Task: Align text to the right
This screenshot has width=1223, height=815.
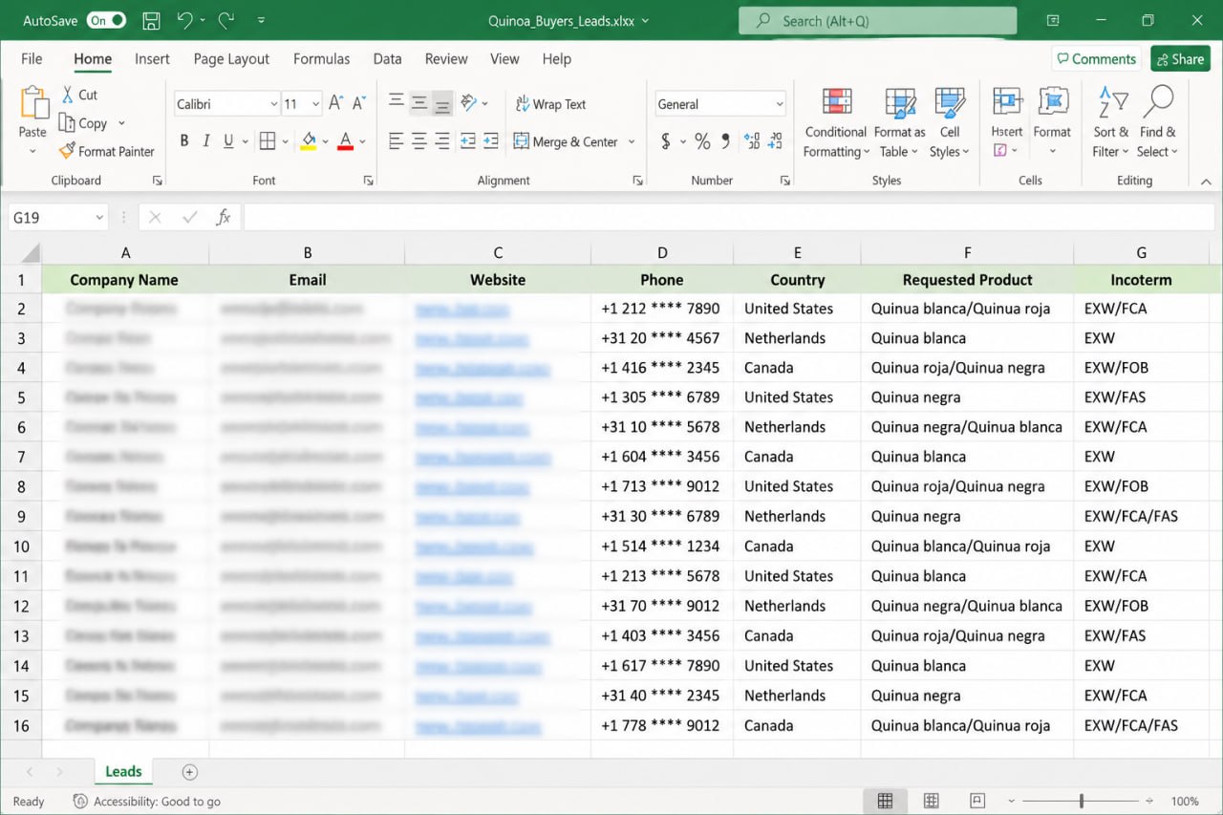Action: [441, 141]
